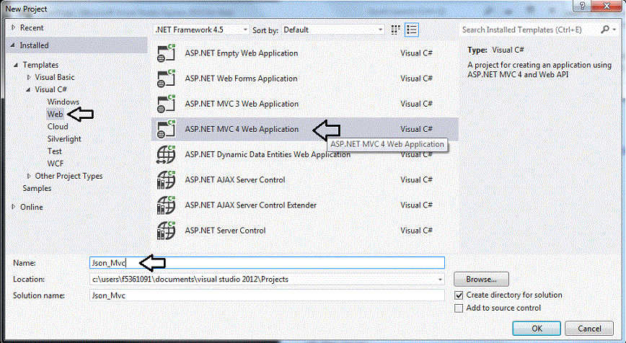Click the ASP.NET Empty Web Application template icon
This screenshot has width=626, height=343.
(166, 53)
